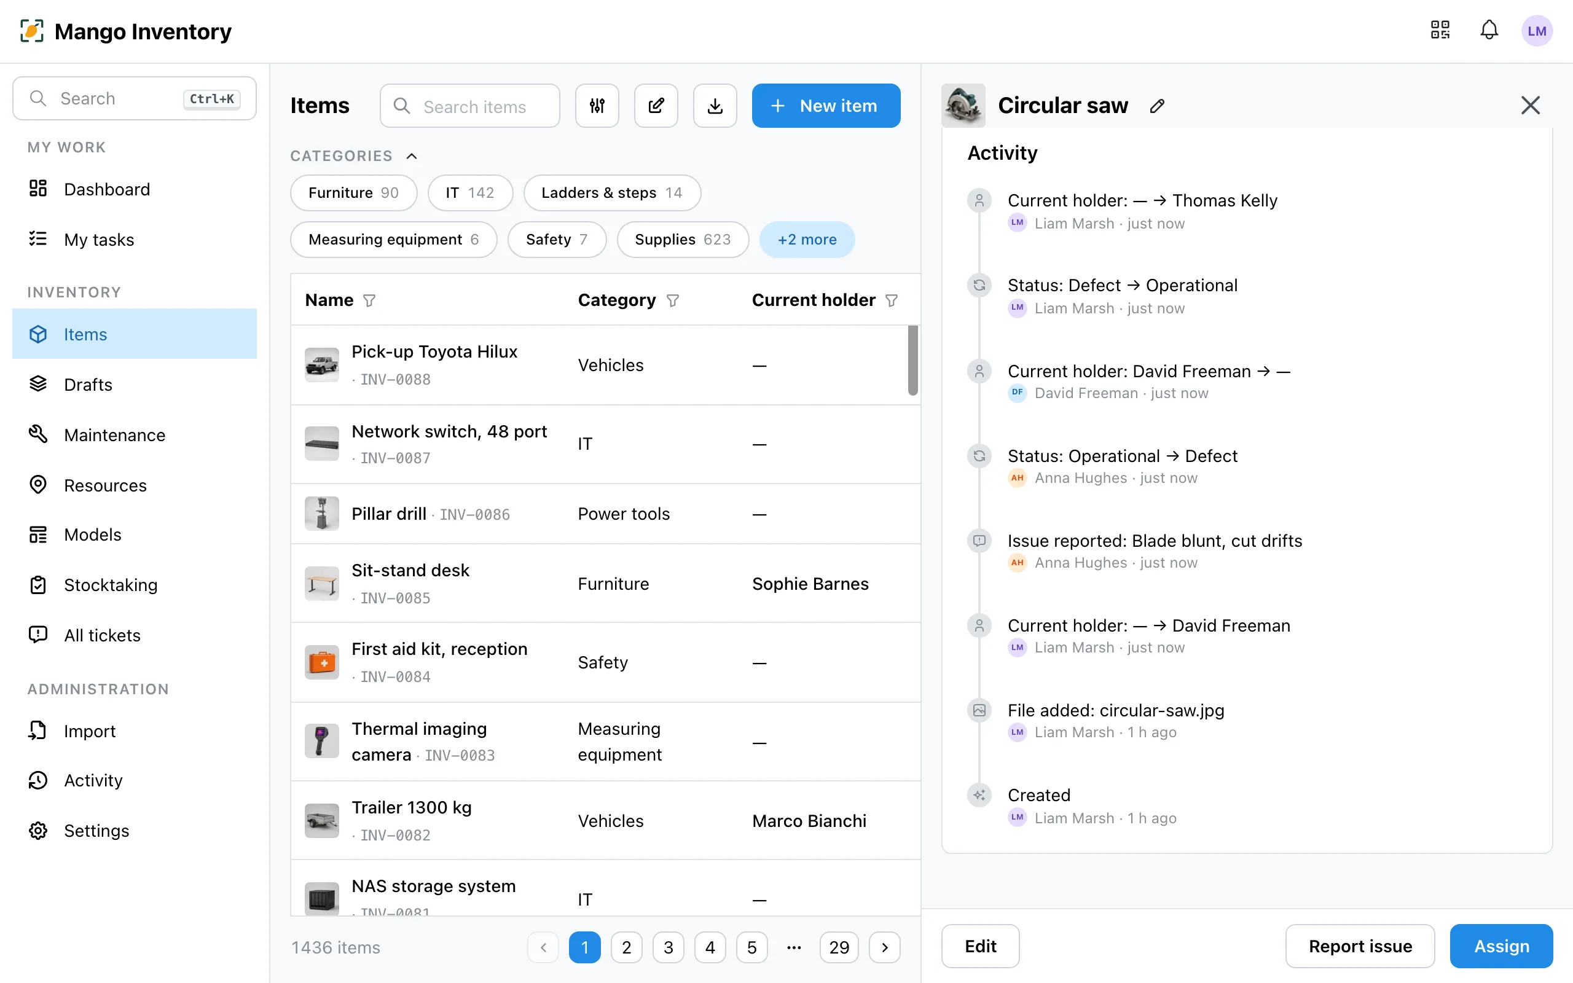Click the bulk edit pencil icon
This screenshot has width=1573, height=983.
[x=656, y=105]
